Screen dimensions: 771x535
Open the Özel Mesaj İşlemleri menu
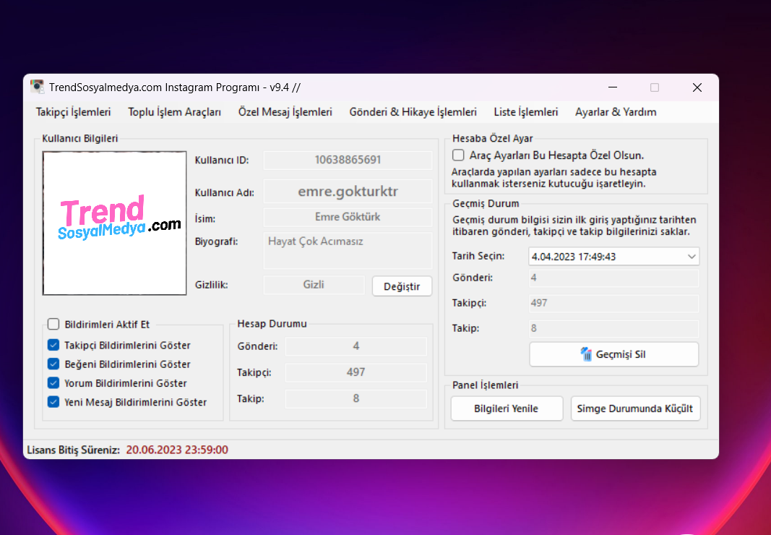pyautogui.click(x=285, y=112)
